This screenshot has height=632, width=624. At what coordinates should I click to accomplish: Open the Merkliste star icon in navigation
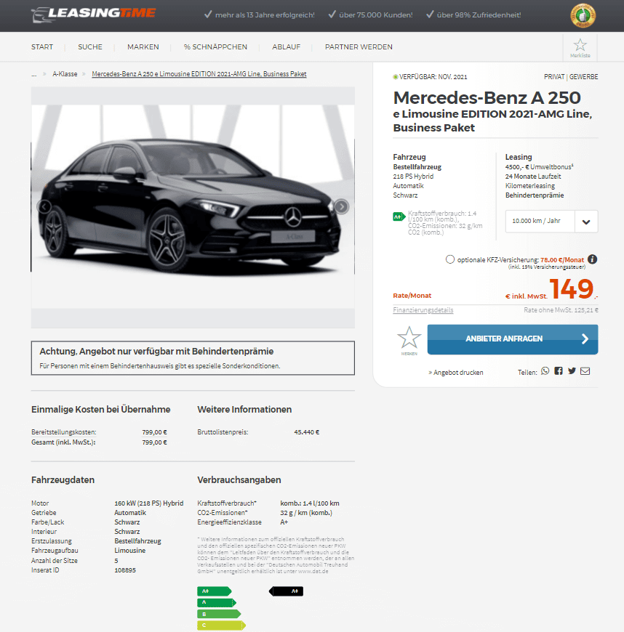(x=580, y=47)
